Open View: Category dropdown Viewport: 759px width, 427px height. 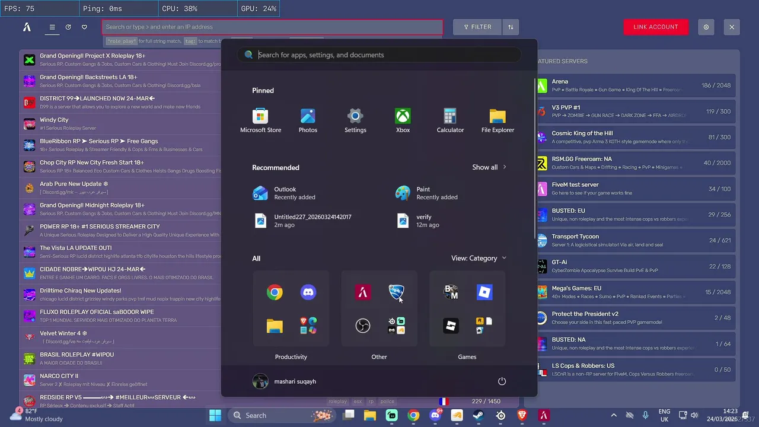pyautogui.click(x=479, y=258)
